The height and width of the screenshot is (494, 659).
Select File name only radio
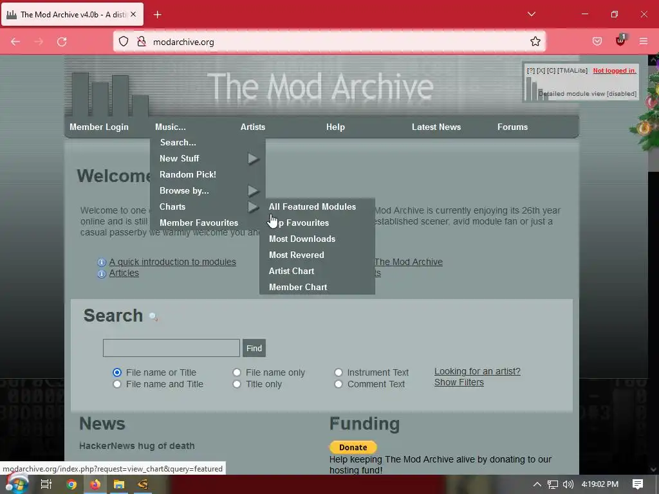click(x=237, y=372)
